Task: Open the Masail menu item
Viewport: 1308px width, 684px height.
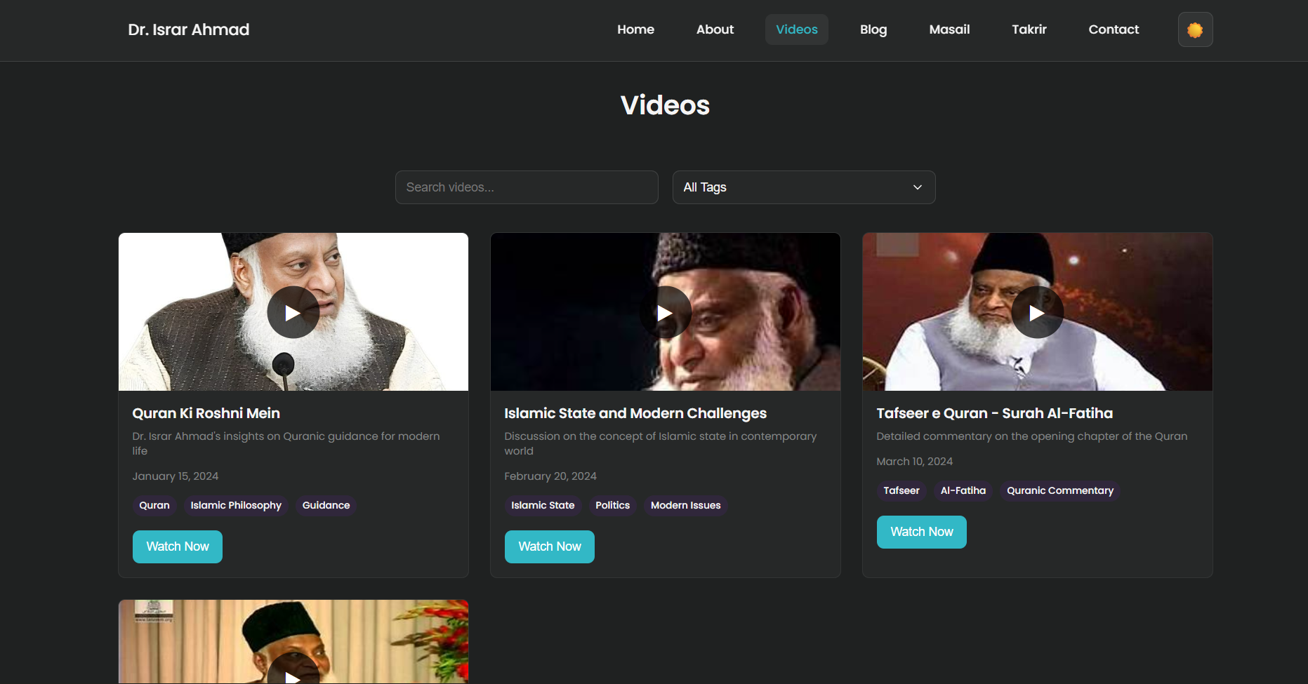Action: click(x=949, y=29)
